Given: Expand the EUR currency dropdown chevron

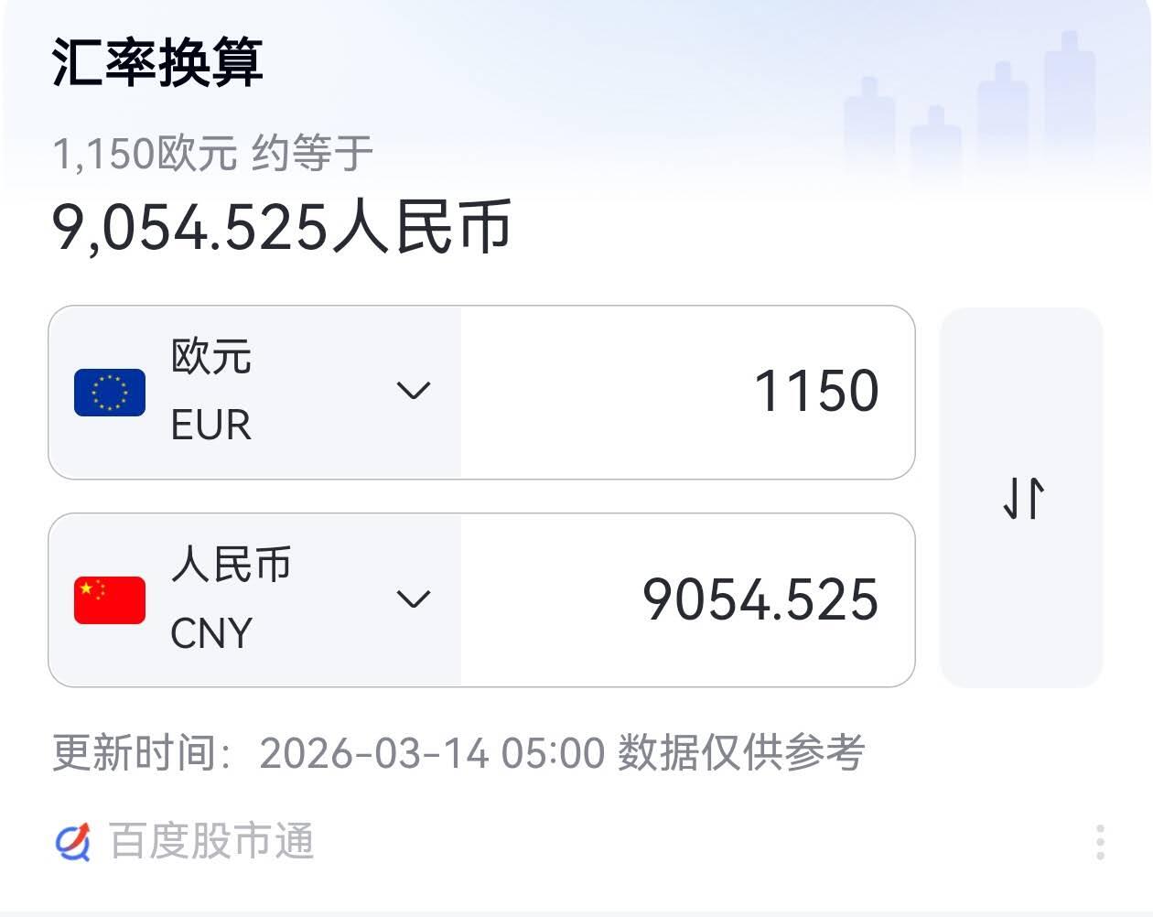Looking at the screenshot, I should tap(415, 392).
